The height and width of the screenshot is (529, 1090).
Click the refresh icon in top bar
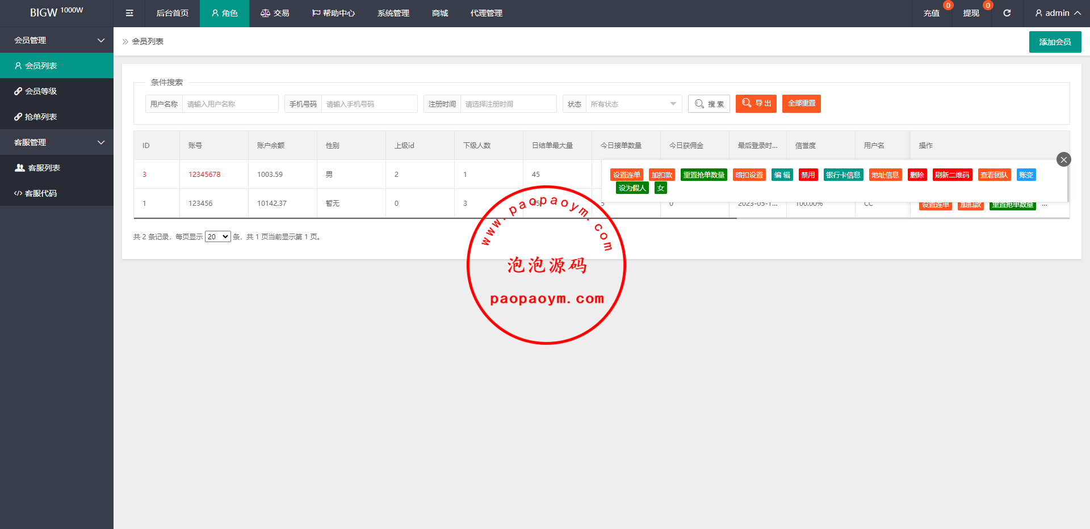pyautogui.click(x=1007, y=13)
